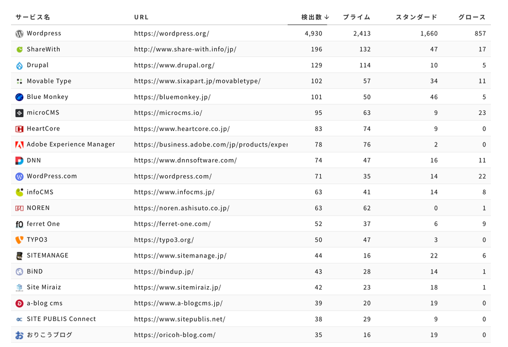Click the URL column header

click(x=141, y=17)
